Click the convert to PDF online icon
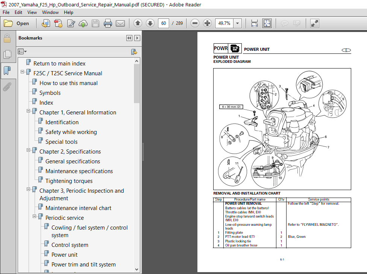Viewport: 367px width, 274px height. point(45,23)
